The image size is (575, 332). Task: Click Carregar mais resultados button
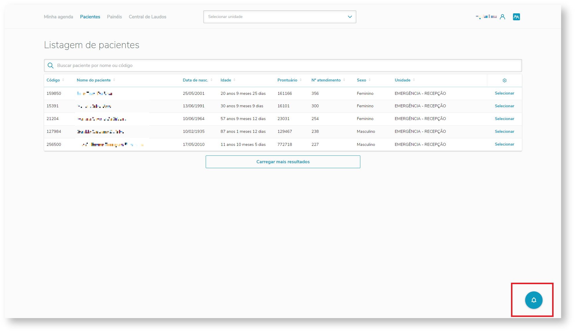pyautogui.click(x=283, y=162)
